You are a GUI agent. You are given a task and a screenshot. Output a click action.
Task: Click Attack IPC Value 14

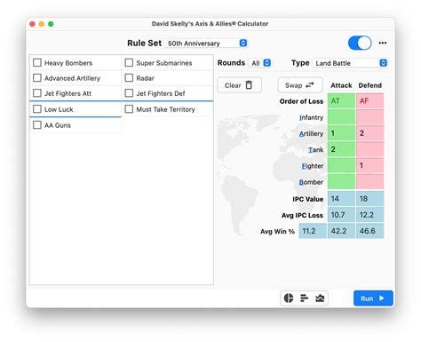[x=341, y=199]
